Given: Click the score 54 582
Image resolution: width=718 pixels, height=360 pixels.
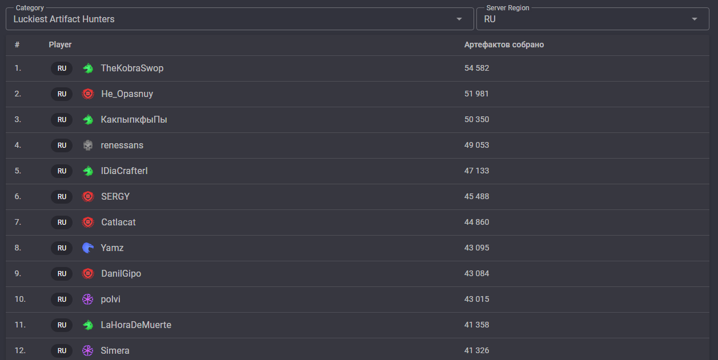Looking at the screenshot, I should pyautogui.click(x=476, y=68).
